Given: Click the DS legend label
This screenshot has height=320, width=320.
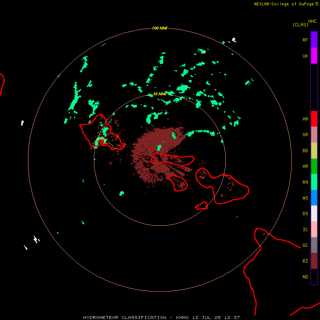Looking at the screenshot, I should click(x=305, y=214).
